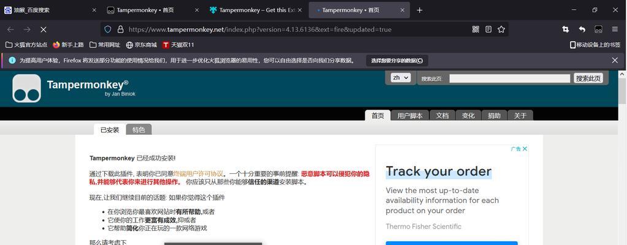Screen dimensions: 627x245
Task: Open the 用户脚本 navigation tab
Action: click(410, 116)
